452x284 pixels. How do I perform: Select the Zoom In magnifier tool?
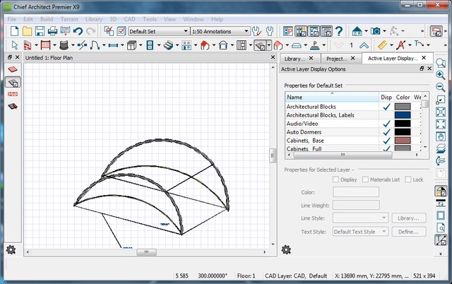tap(441, 75)
